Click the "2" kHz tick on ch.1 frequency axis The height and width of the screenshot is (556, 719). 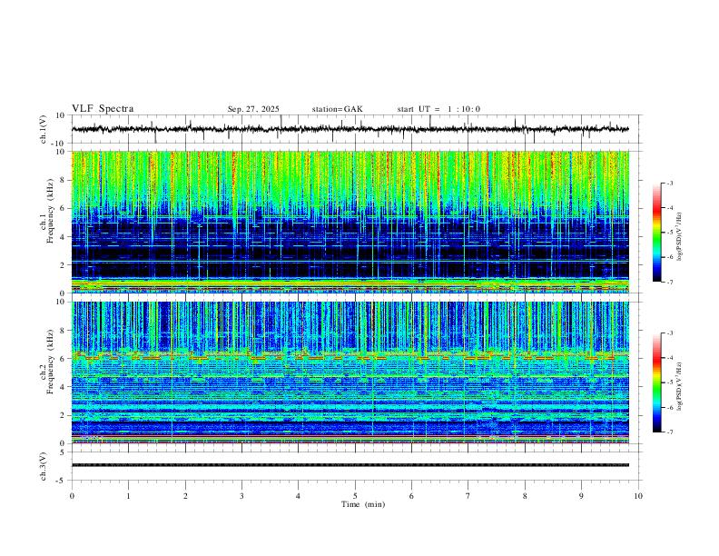click(63, 265)
